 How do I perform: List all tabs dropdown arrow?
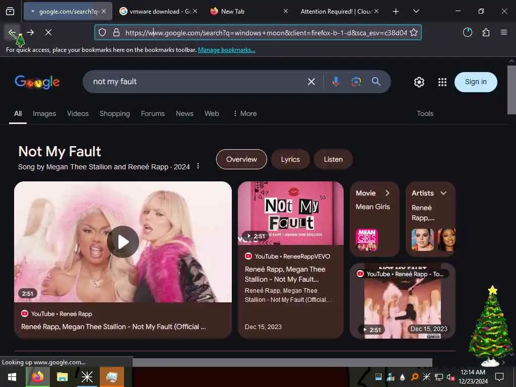tap(416, 12)
